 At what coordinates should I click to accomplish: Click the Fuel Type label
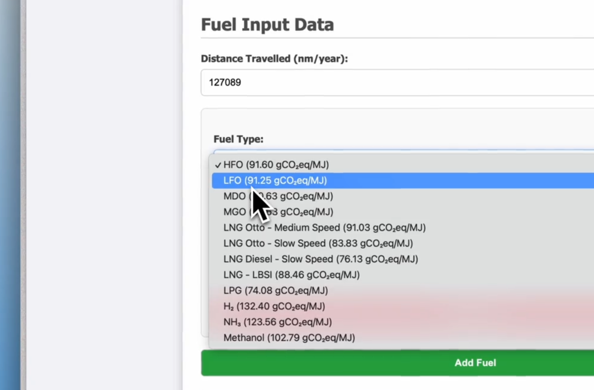pos(238,139)
